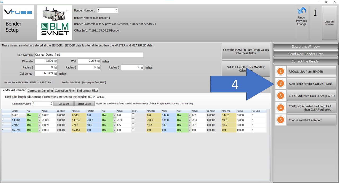Click Copy the MASTER Part Setup Values
Viewport: 339px width, 183px height.
246,51
